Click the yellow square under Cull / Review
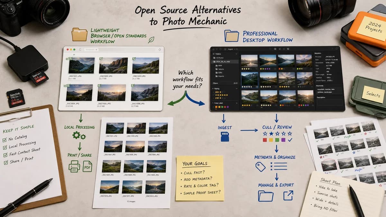Screen dimensions: 386x217 271,140
